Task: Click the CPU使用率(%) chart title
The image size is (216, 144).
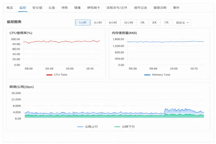Action: [x=21, y=33]
